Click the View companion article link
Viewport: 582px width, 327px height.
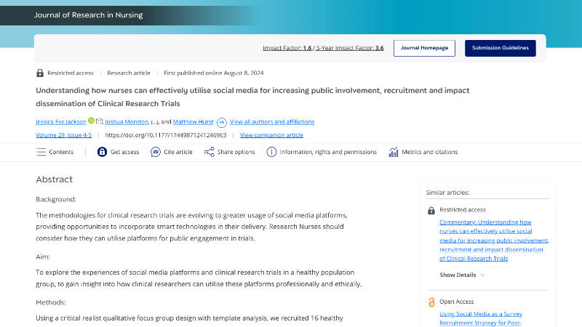coord(271,134)
